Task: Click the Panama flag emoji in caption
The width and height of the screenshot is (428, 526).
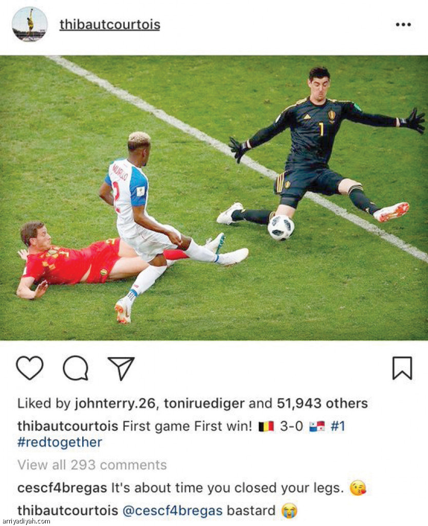Action: point(317,426)
